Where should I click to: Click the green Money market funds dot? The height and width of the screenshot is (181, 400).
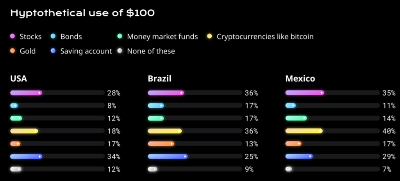(x=120, y=36)
